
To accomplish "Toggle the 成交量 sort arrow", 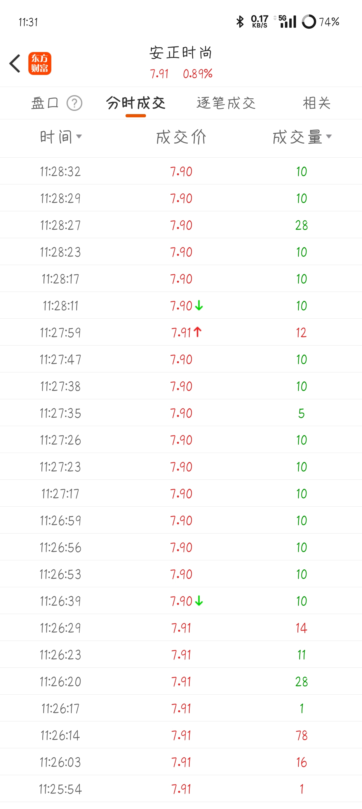I will 329,136.
